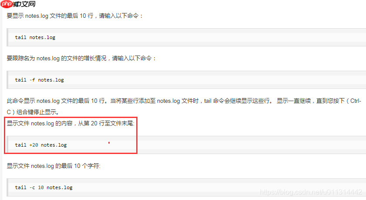Click the php中文网 logo icon
The width and height of the screenshot is (366, 200).
click(x=7, y=4)
